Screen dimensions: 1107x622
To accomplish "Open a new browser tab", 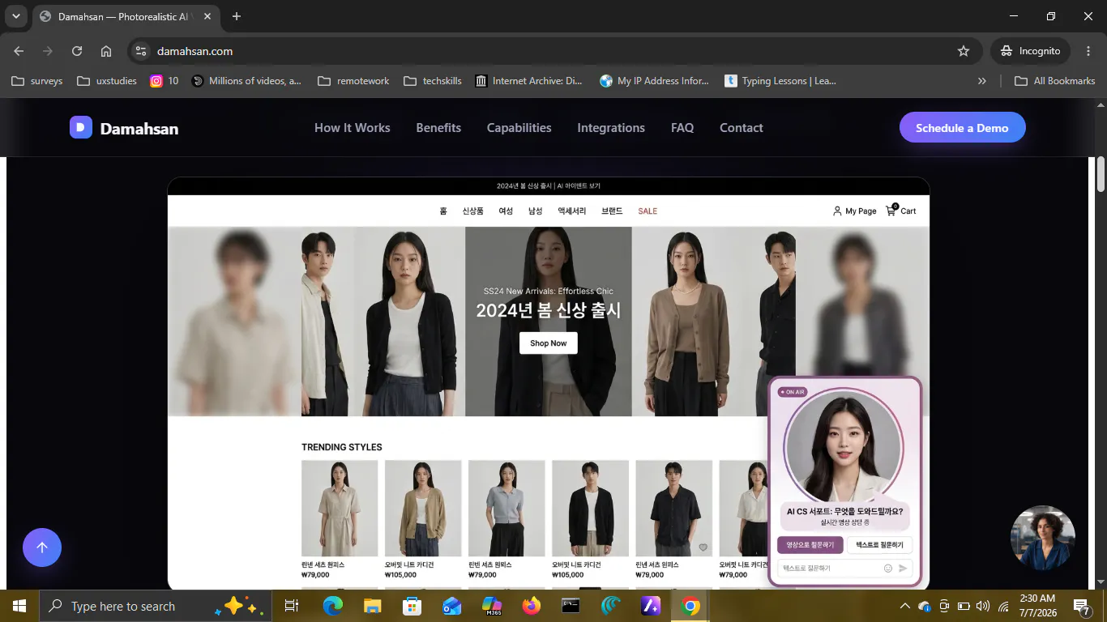I will click(237, 16).
